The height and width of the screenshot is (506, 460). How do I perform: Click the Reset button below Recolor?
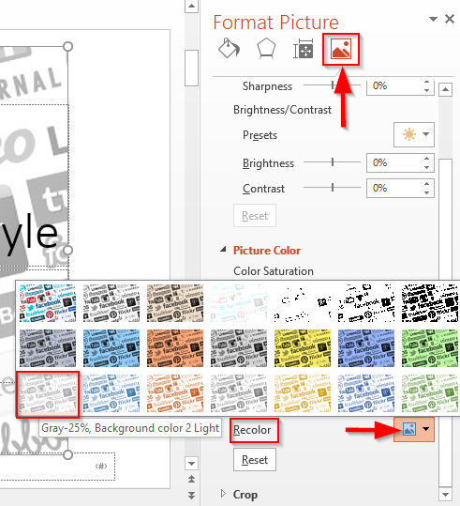pyautogui.click(x=255, y=460)
